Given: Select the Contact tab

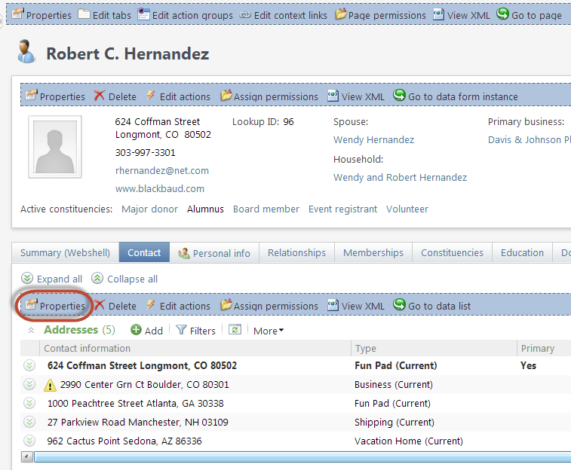Looking at the screenshot, I should coord(144,252).
